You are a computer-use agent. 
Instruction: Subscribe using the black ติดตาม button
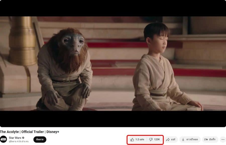(40, 139)
